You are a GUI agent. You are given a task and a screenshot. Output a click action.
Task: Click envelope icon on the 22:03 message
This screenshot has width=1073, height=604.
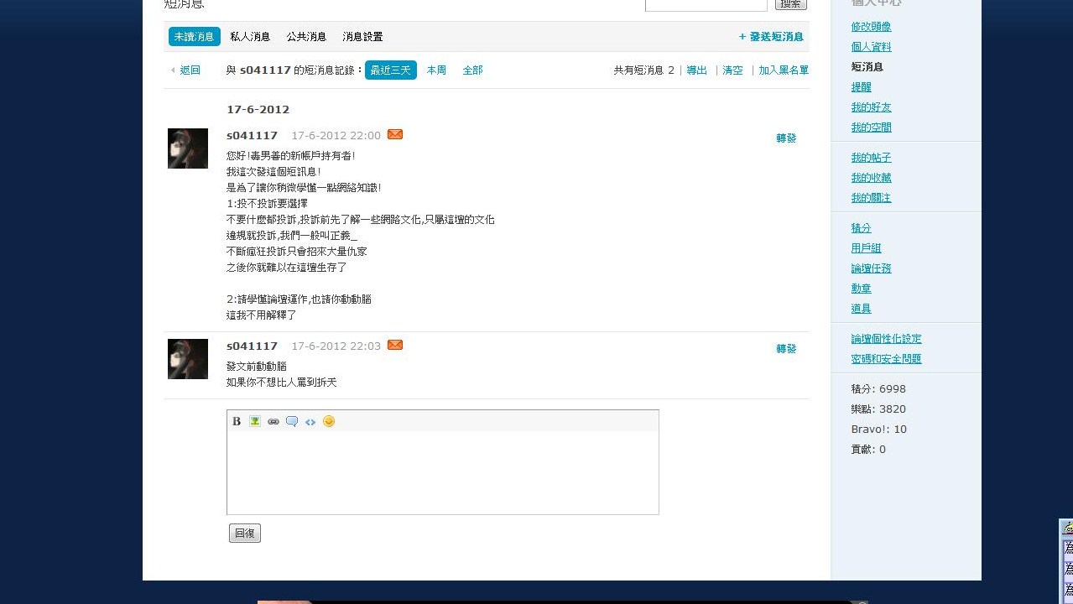click(x=395, y=345)
